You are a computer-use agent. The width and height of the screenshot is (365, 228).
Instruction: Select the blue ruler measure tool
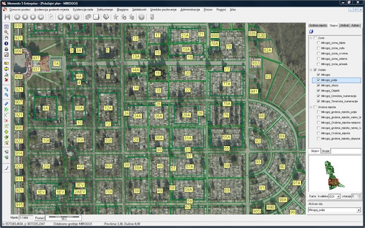[x=6, y=104]
